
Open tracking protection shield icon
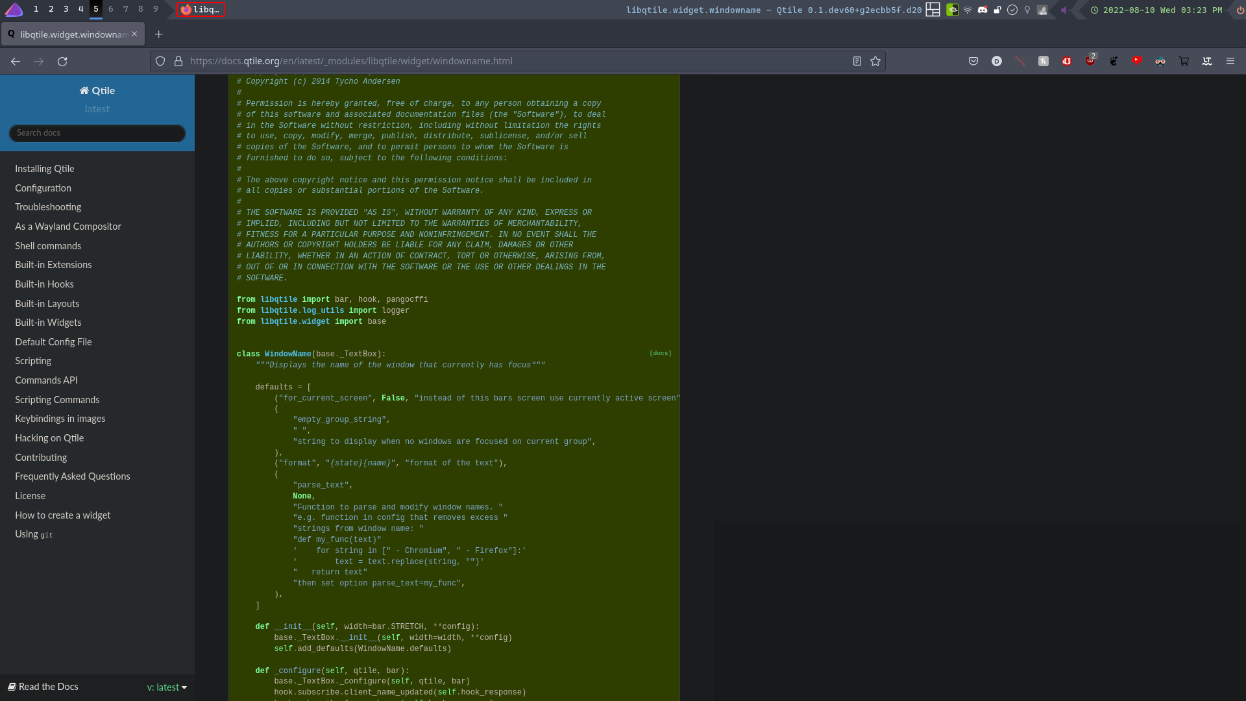point(160,61)
